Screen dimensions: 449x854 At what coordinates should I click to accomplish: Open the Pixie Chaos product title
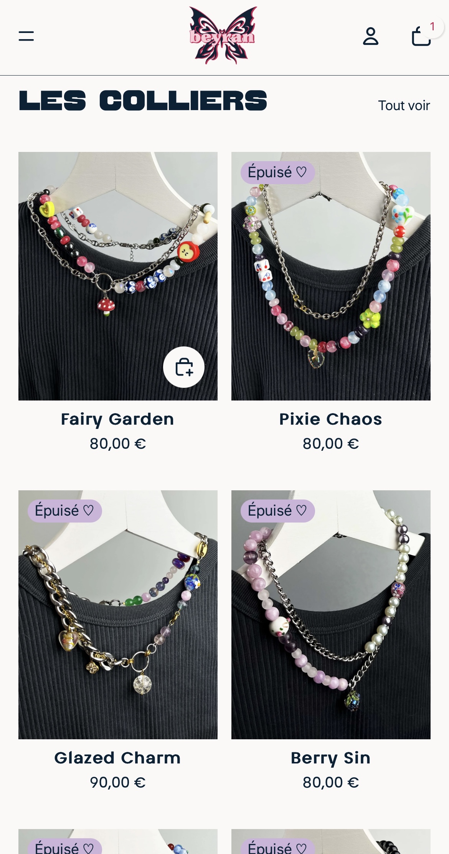(331, 419)
